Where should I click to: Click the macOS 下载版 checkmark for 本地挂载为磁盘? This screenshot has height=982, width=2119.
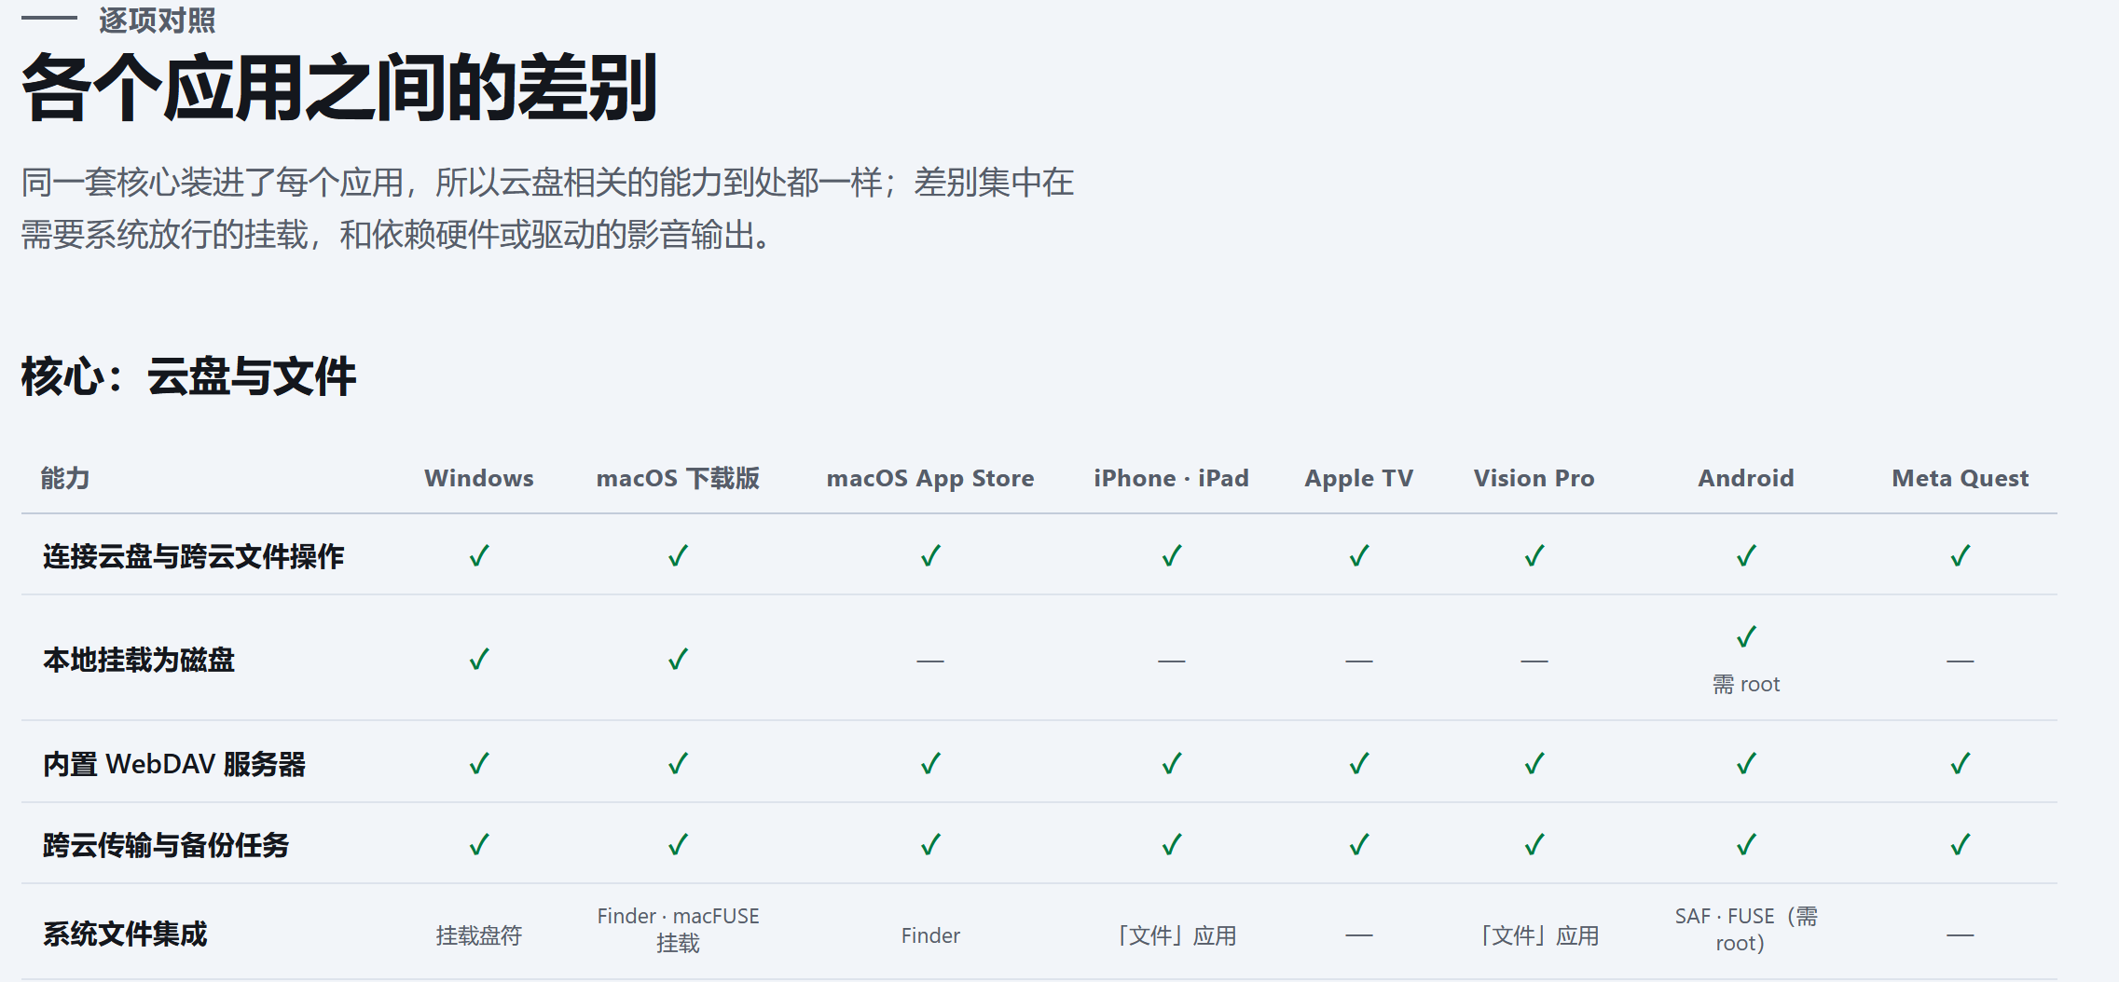coord(678,660)
